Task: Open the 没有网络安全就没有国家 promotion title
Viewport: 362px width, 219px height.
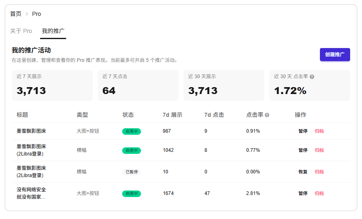Action: [x=31, y=193]
